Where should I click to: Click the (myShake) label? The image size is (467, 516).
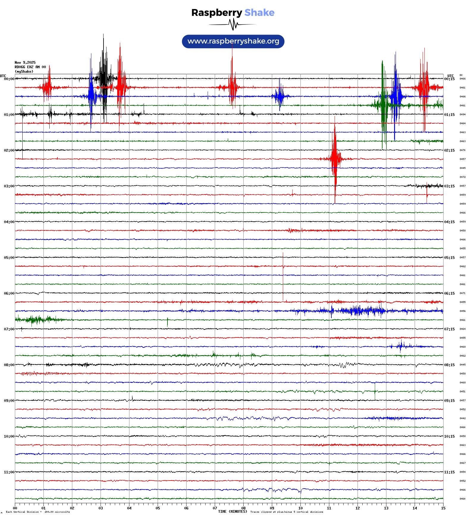[x=24, y=72]
